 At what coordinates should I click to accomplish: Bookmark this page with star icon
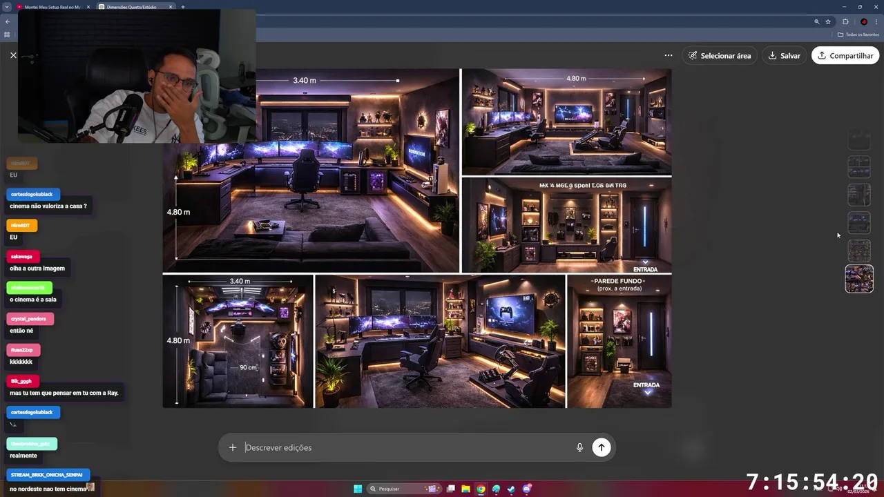[x=828, y=21]
